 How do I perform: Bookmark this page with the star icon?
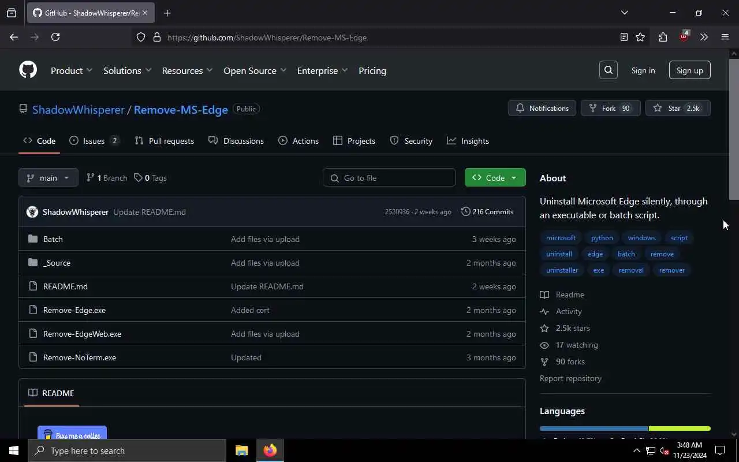pyautogui.click(x=640, y=37)
